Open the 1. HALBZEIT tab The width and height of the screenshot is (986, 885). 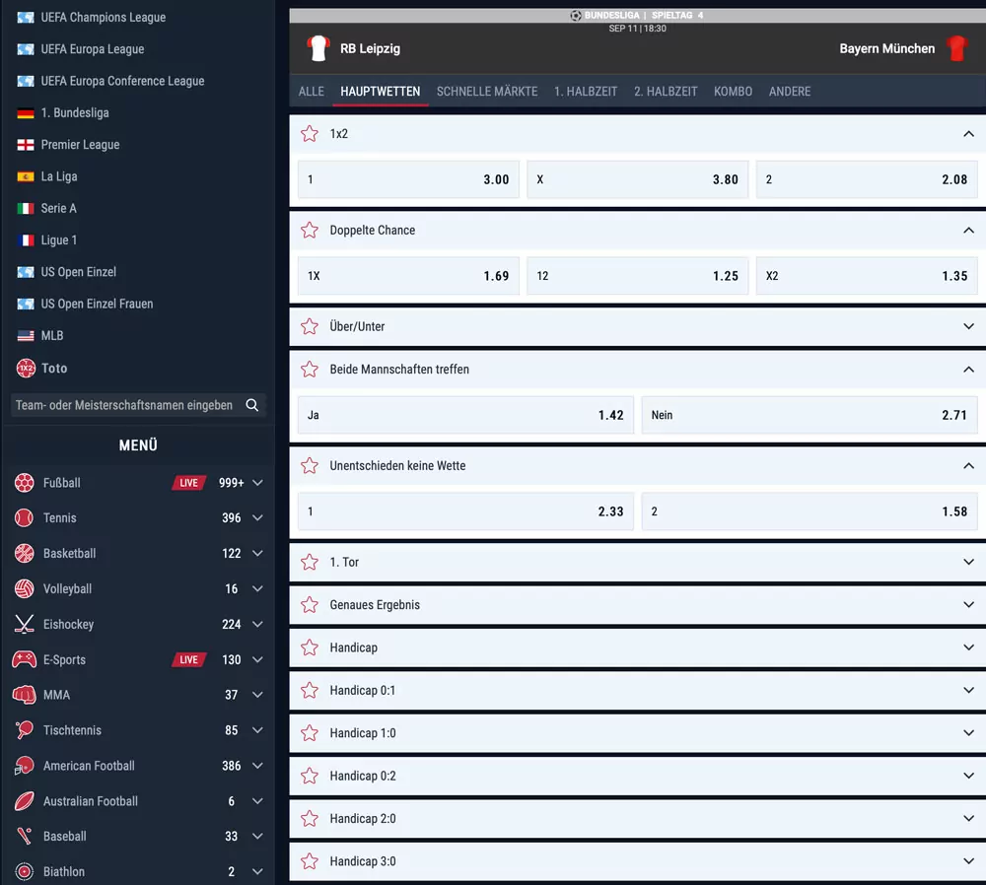[x=586, y=91]
